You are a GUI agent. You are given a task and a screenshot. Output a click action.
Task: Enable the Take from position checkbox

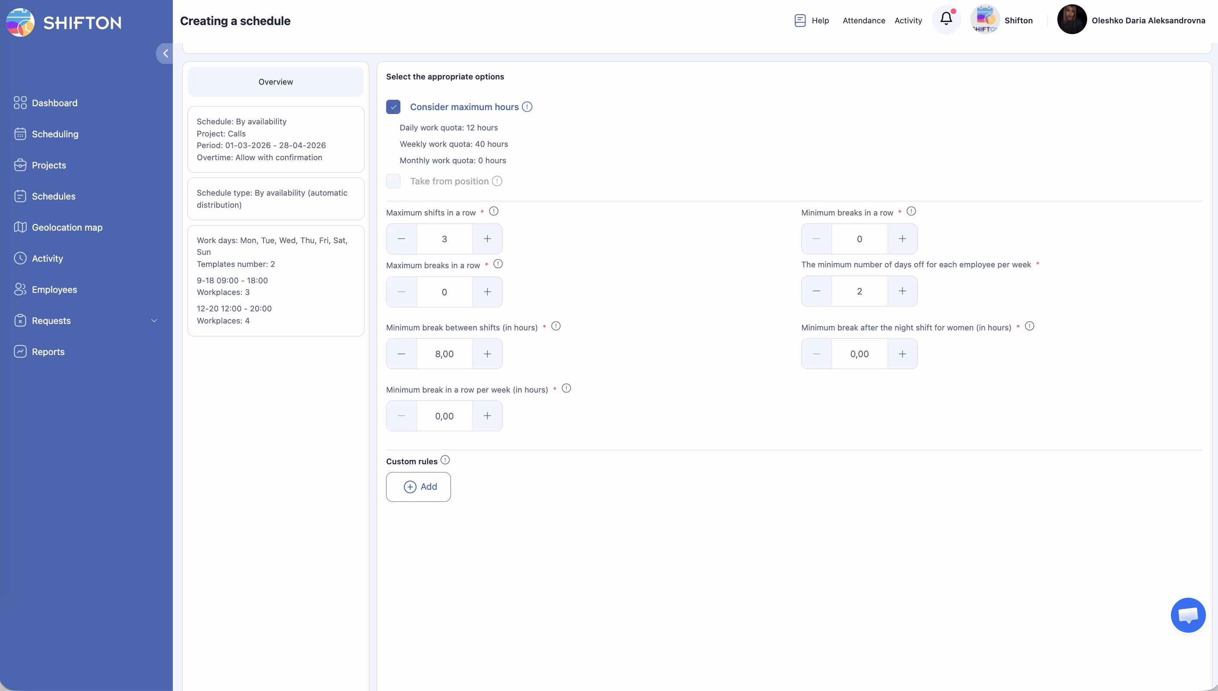[x=393, y=181]
